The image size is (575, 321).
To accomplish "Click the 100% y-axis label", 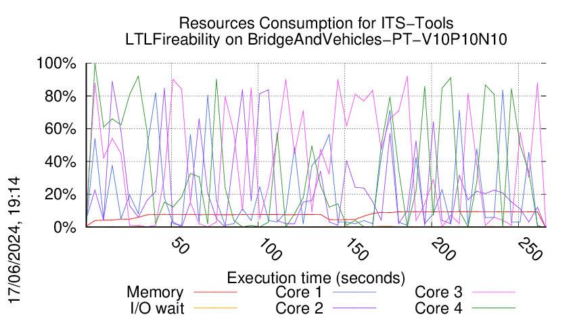I will (x=56, y=64).
